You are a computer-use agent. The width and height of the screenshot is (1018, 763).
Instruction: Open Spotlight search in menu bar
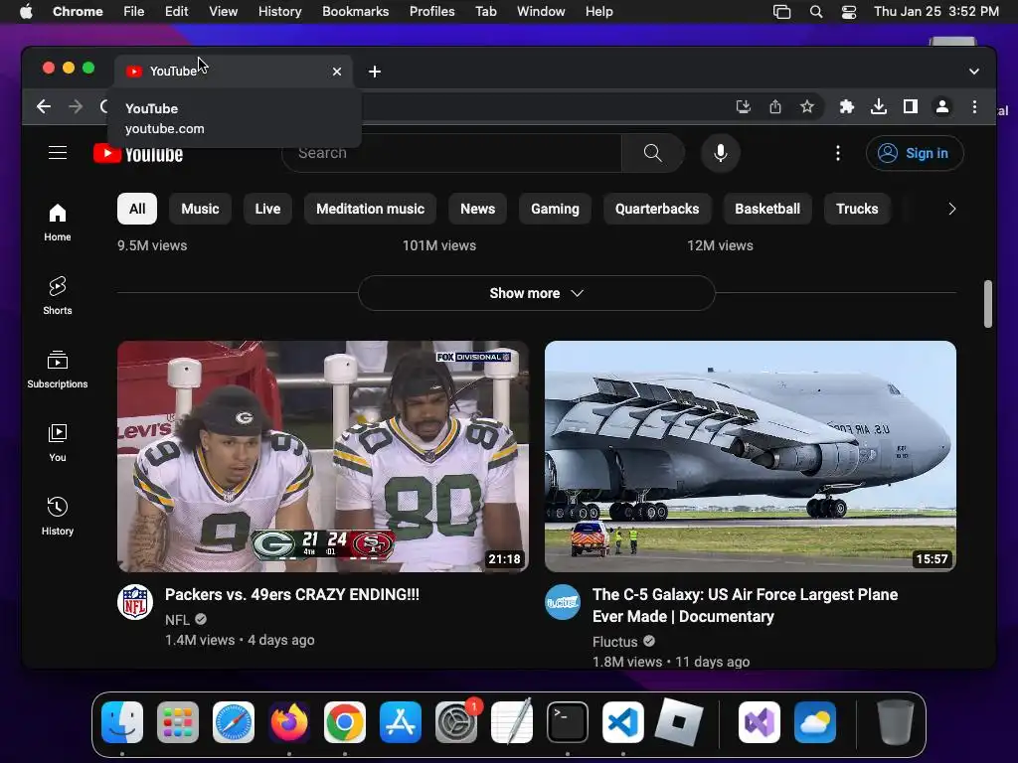tap(816, 12)
